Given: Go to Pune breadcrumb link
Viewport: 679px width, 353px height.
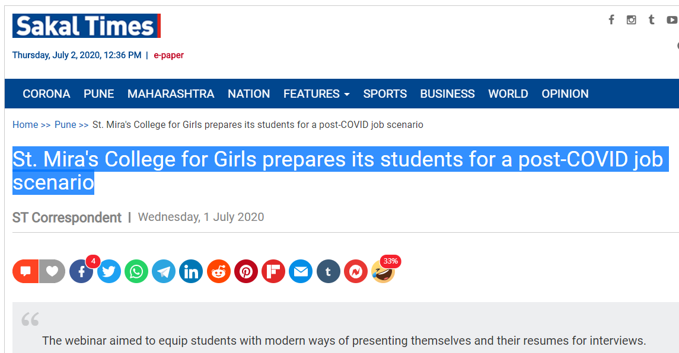Looking at the screenshot, I should (x=65, y=125).
